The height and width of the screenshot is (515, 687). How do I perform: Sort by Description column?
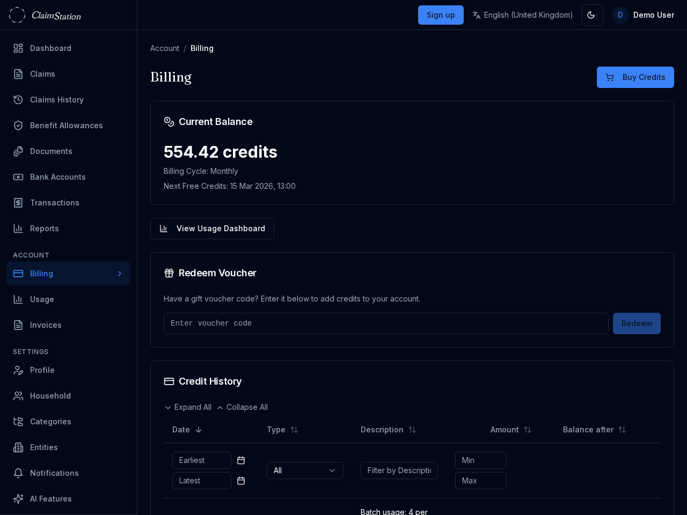click(389, 430)
